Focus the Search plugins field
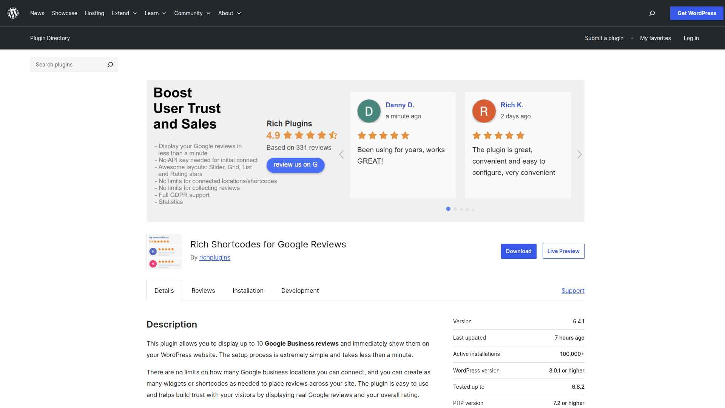 [x=68, y=65]
